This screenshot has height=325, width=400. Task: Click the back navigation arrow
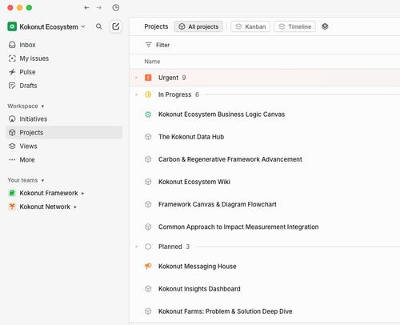tap(86, 8)
